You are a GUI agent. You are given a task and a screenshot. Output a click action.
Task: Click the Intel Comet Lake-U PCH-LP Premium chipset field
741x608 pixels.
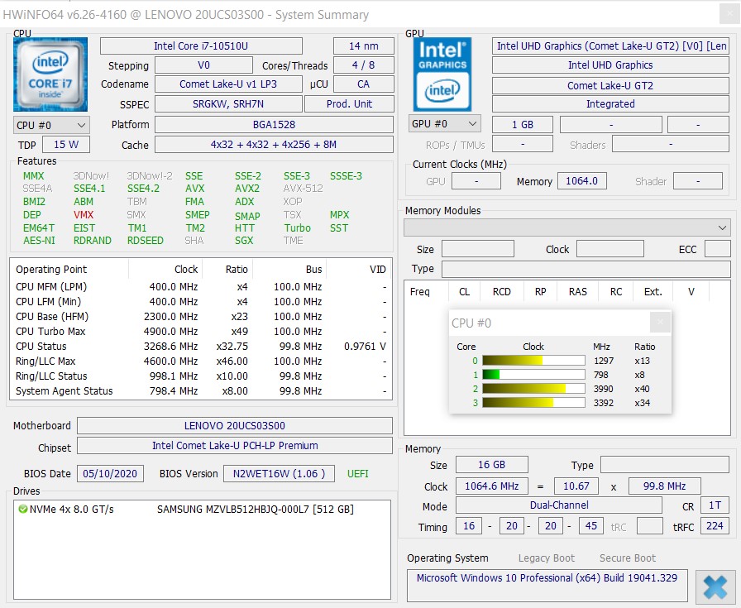point(235,445)
